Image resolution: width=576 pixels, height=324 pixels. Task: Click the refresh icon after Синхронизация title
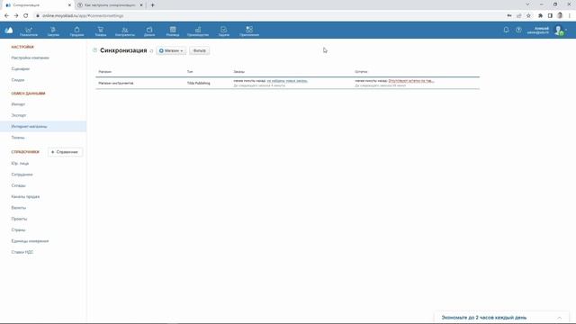(151, 51)
